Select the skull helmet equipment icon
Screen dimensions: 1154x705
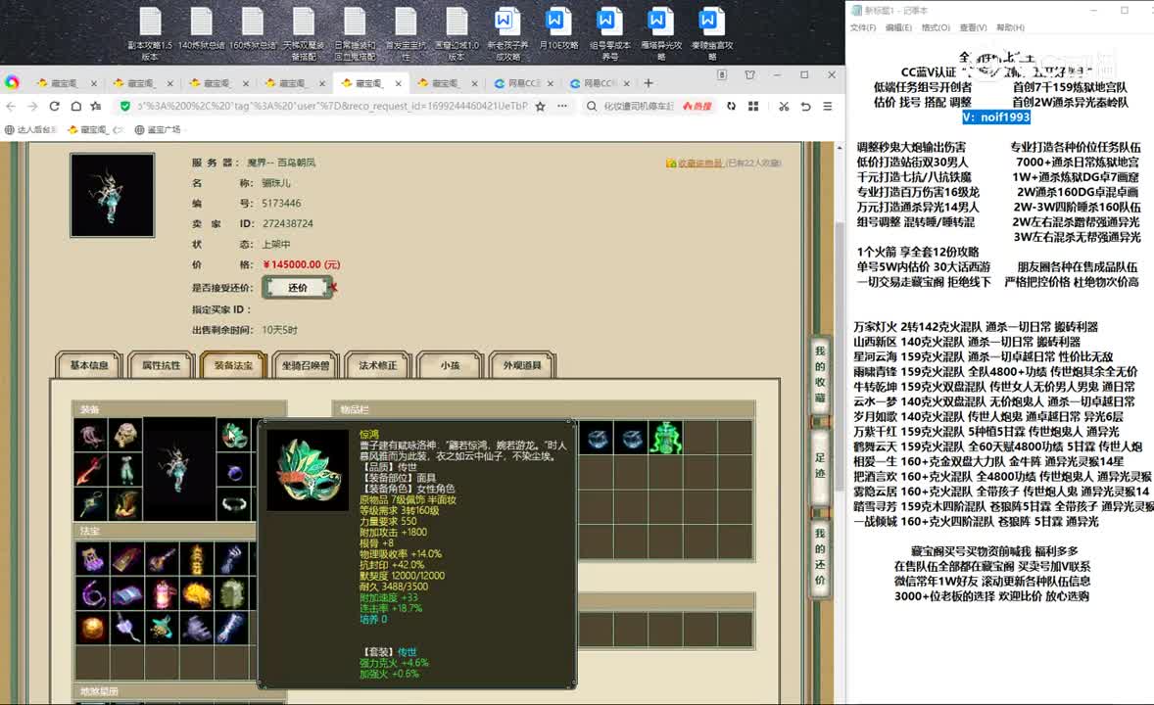coord(125,435)
